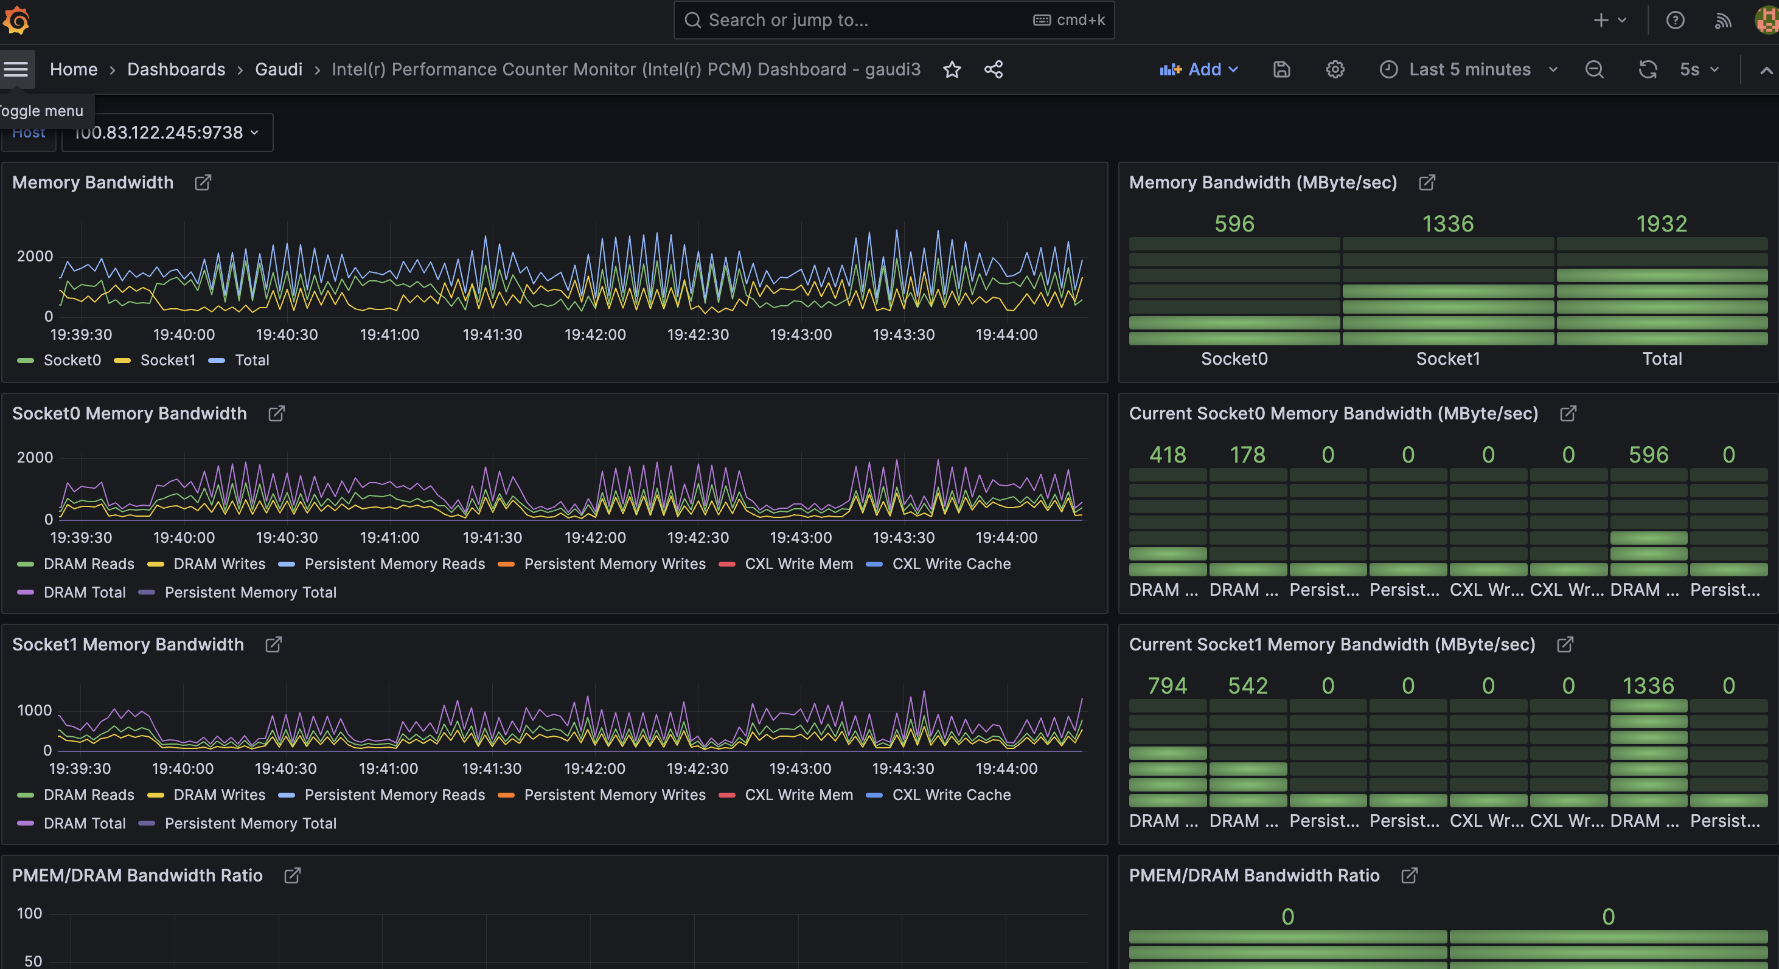Open PMEM/DRAM Bandwidth Ratio graph link icon
This screenshot has width=1779, height=969.
click(x=293, y=875)
